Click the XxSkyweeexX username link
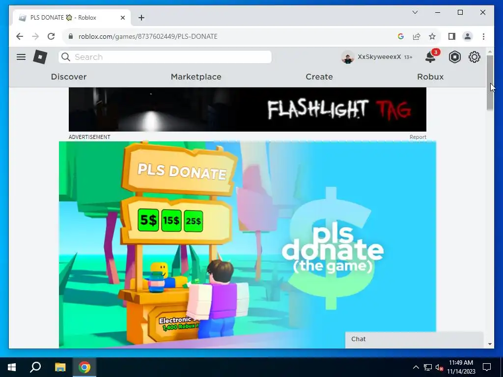The image size is (503, 377). pyautogui.click(x=379, y=57)
